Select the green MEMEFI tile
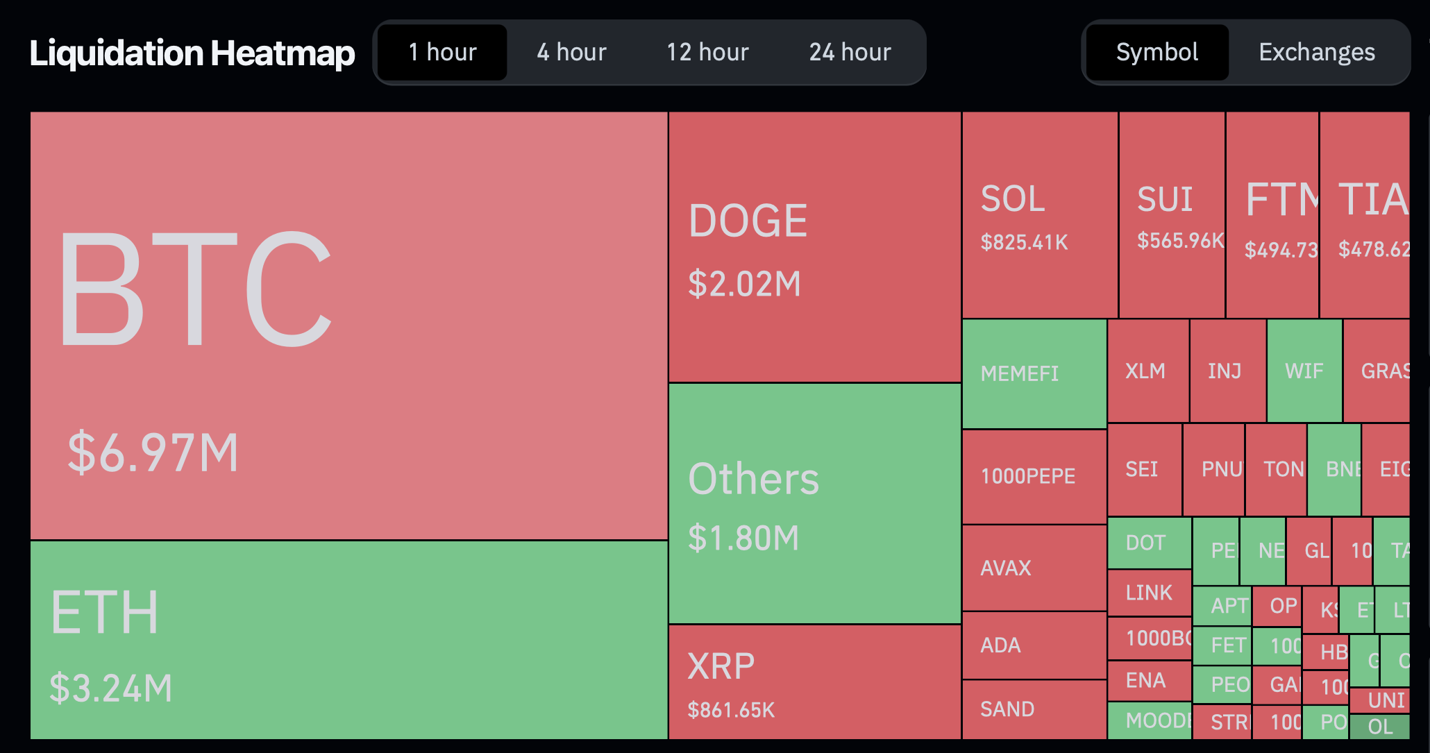1430x753 pixels. (1034, 373)
